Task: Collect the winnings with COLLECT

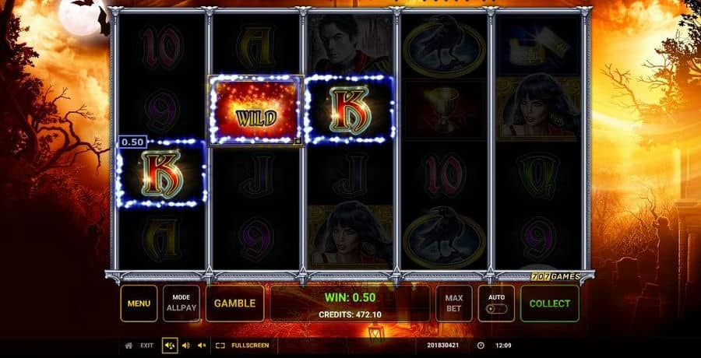Action: point(549,304)
